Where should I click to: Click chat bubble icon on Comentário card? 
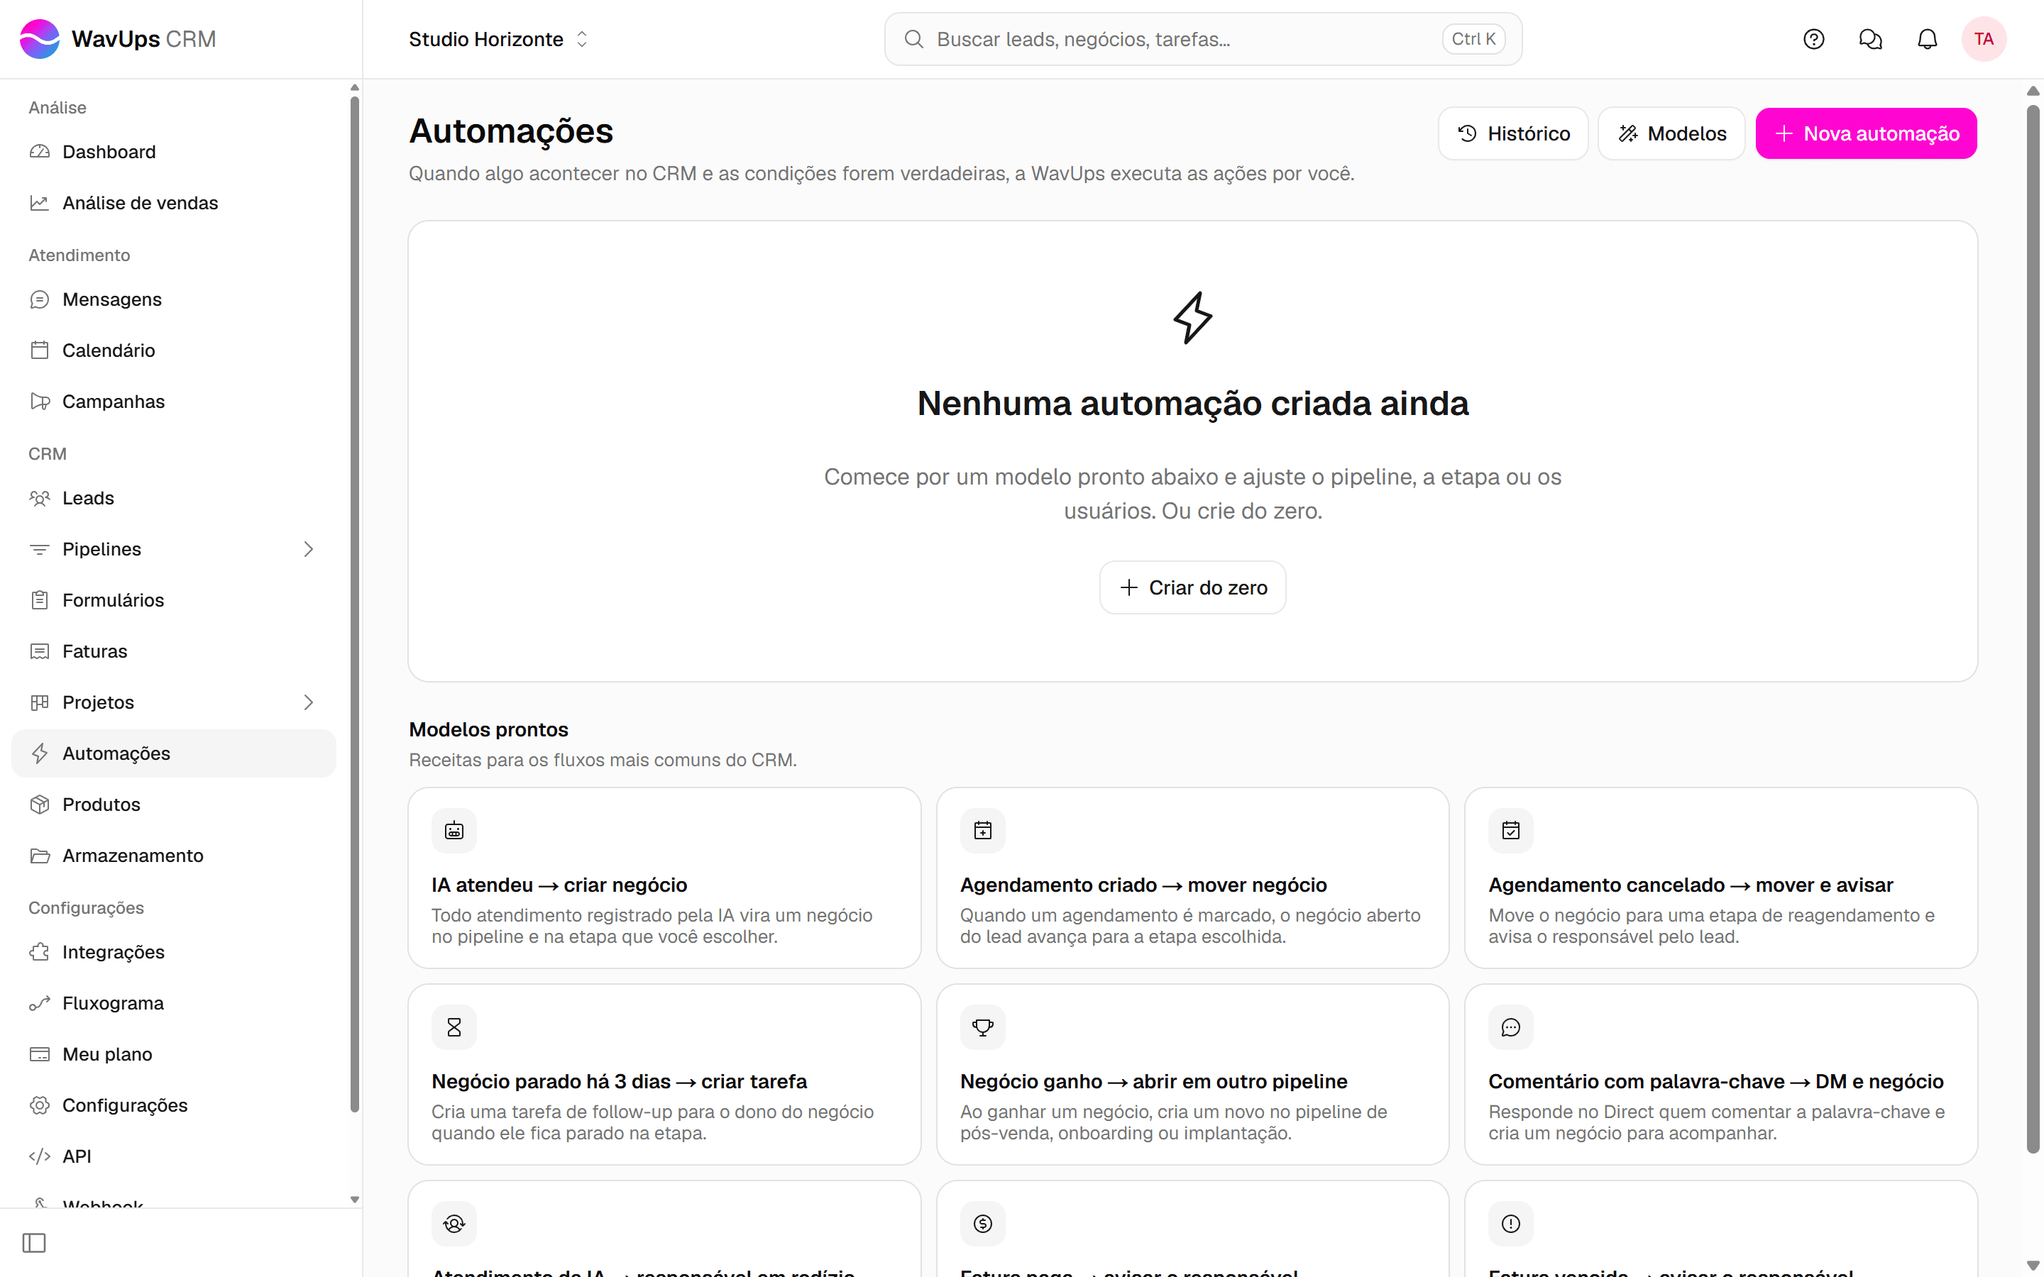(1511, 1027)
